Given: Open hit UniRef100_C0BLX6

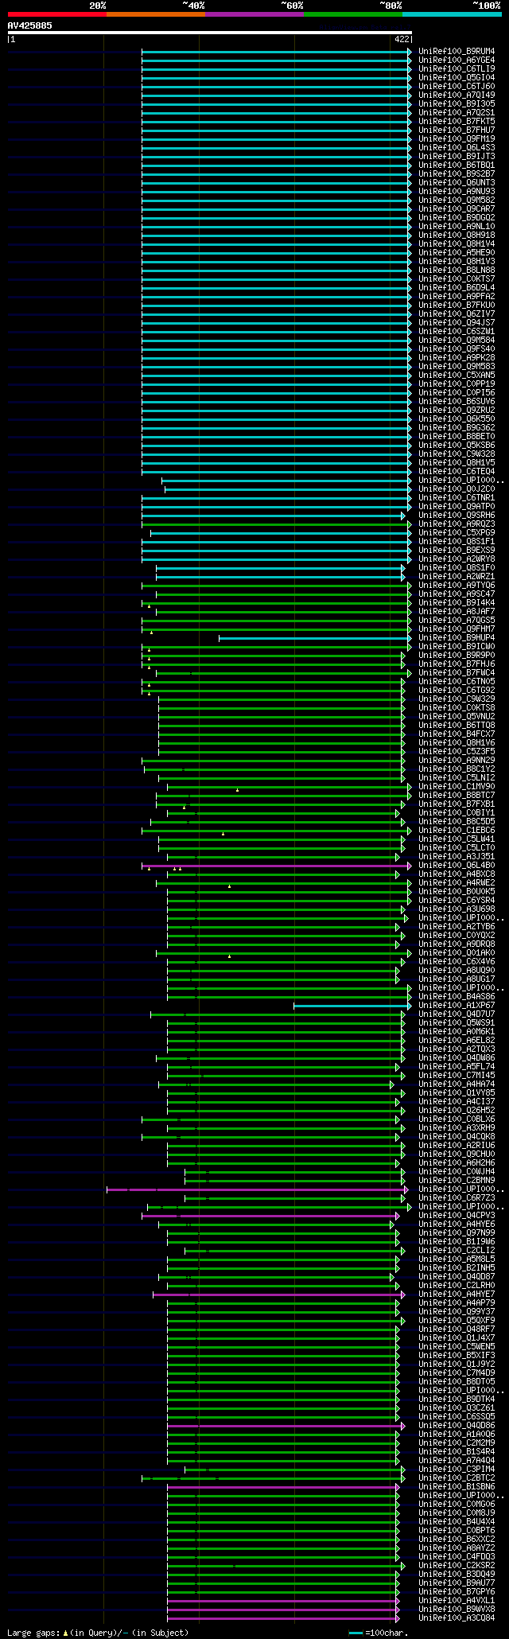Looking at the screenshot, I should click(x=457, y=1119).
